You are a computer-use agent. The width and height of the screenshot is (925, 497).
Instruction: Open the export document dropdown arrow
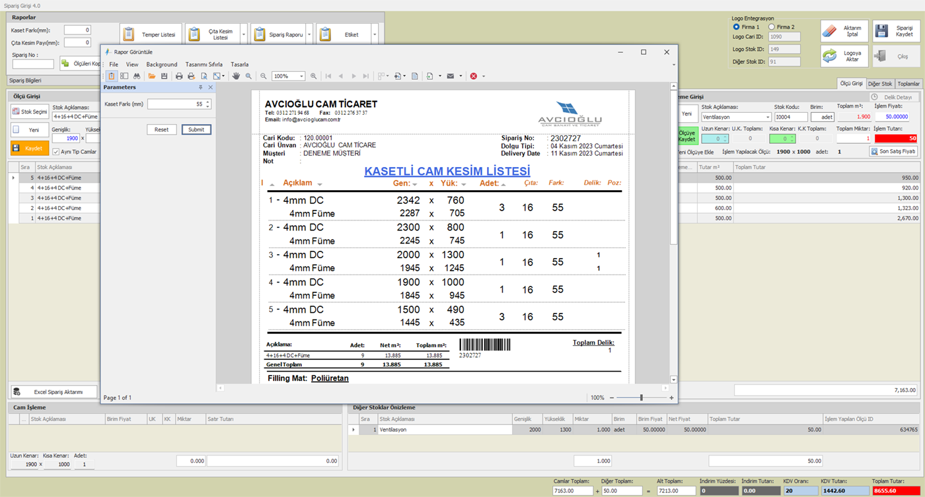(x=439, y=76)
